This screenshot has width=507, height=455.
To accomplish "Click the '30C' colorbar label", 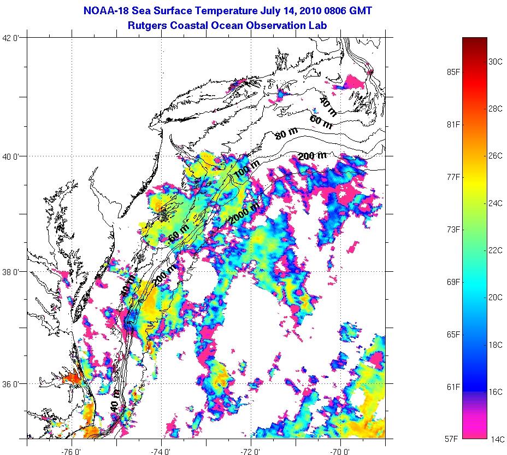I will click(x=495, y=61).
